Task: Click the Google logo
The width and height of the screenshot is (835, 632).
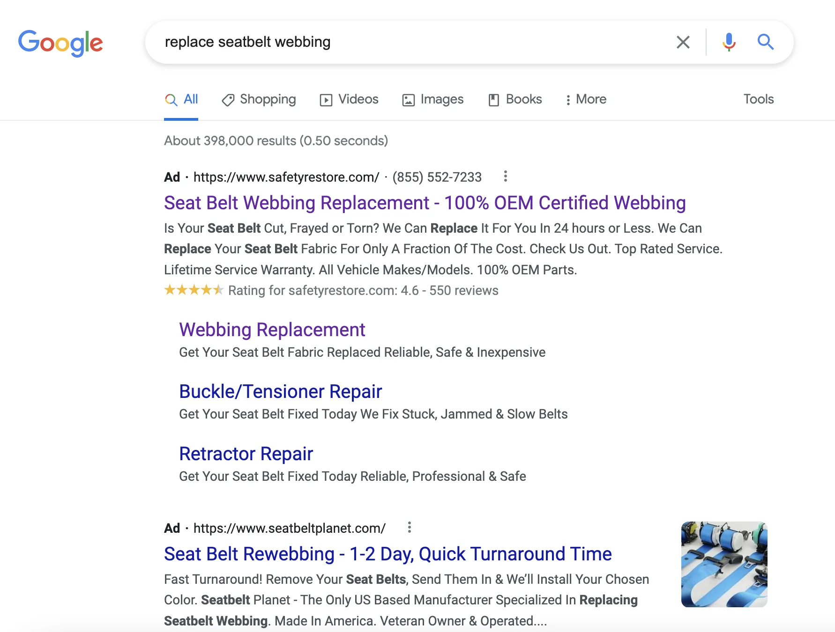Action: click(x=60, y=43)
